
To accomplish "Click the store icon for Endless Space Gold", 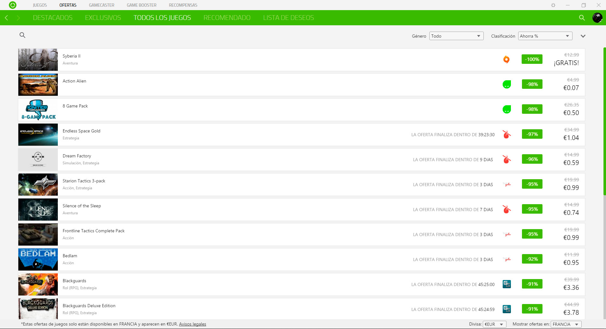I will tap(507, 134).
